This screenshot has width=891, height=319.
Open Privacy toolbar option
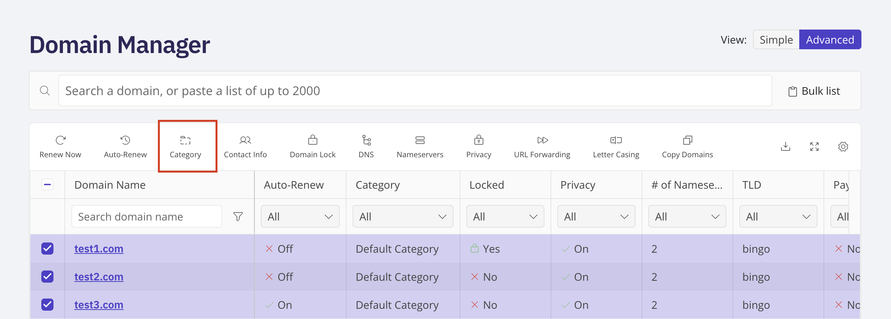coord(479,147)
